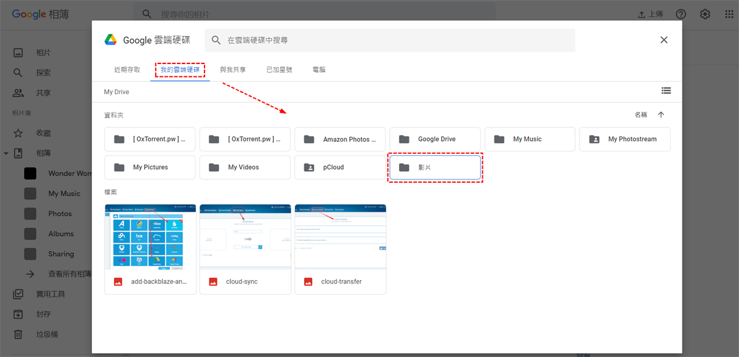The height and width of the screenshot is (357, 739).
Task: Click My Drive breadcrumb
Action: [116, 92]
